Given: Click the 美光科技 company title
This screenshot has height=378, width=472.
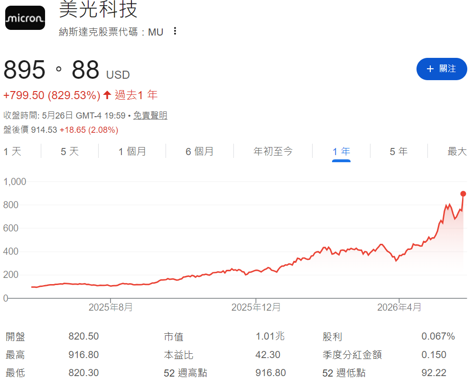Looking at the screenshot, I should click(x=98, y=9).
